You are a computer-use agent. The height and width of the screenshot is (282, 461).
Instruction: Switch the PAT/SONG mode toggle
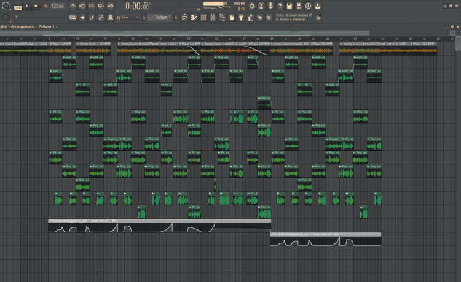click(18, 6)
